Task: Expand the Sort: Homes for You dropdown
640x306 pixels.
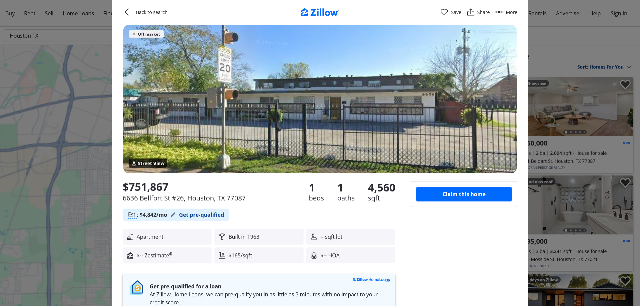Action: coord(604,67)
